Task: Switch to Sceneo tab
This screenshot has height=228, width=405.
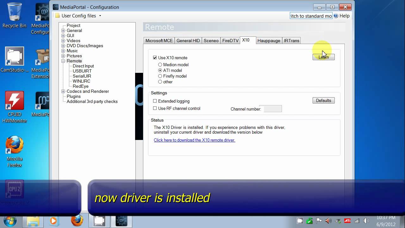Action: click(211, 41)
